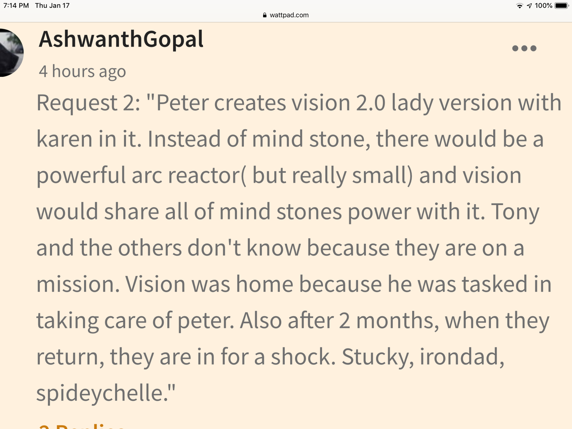
Task: Tap AshwanthGopal's profile avatar
Action: [x=11, y=53]
